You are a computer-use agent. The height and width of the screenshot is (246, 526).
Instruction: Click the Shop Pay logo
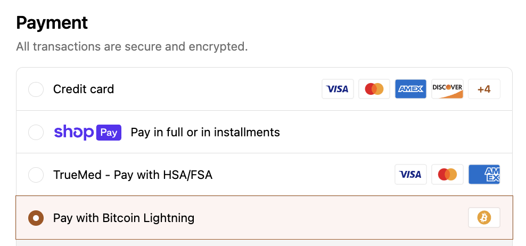click(88, 132)
